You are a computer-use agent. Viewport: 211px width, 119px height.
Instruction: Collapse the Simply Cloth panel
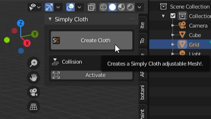(50, 19)
